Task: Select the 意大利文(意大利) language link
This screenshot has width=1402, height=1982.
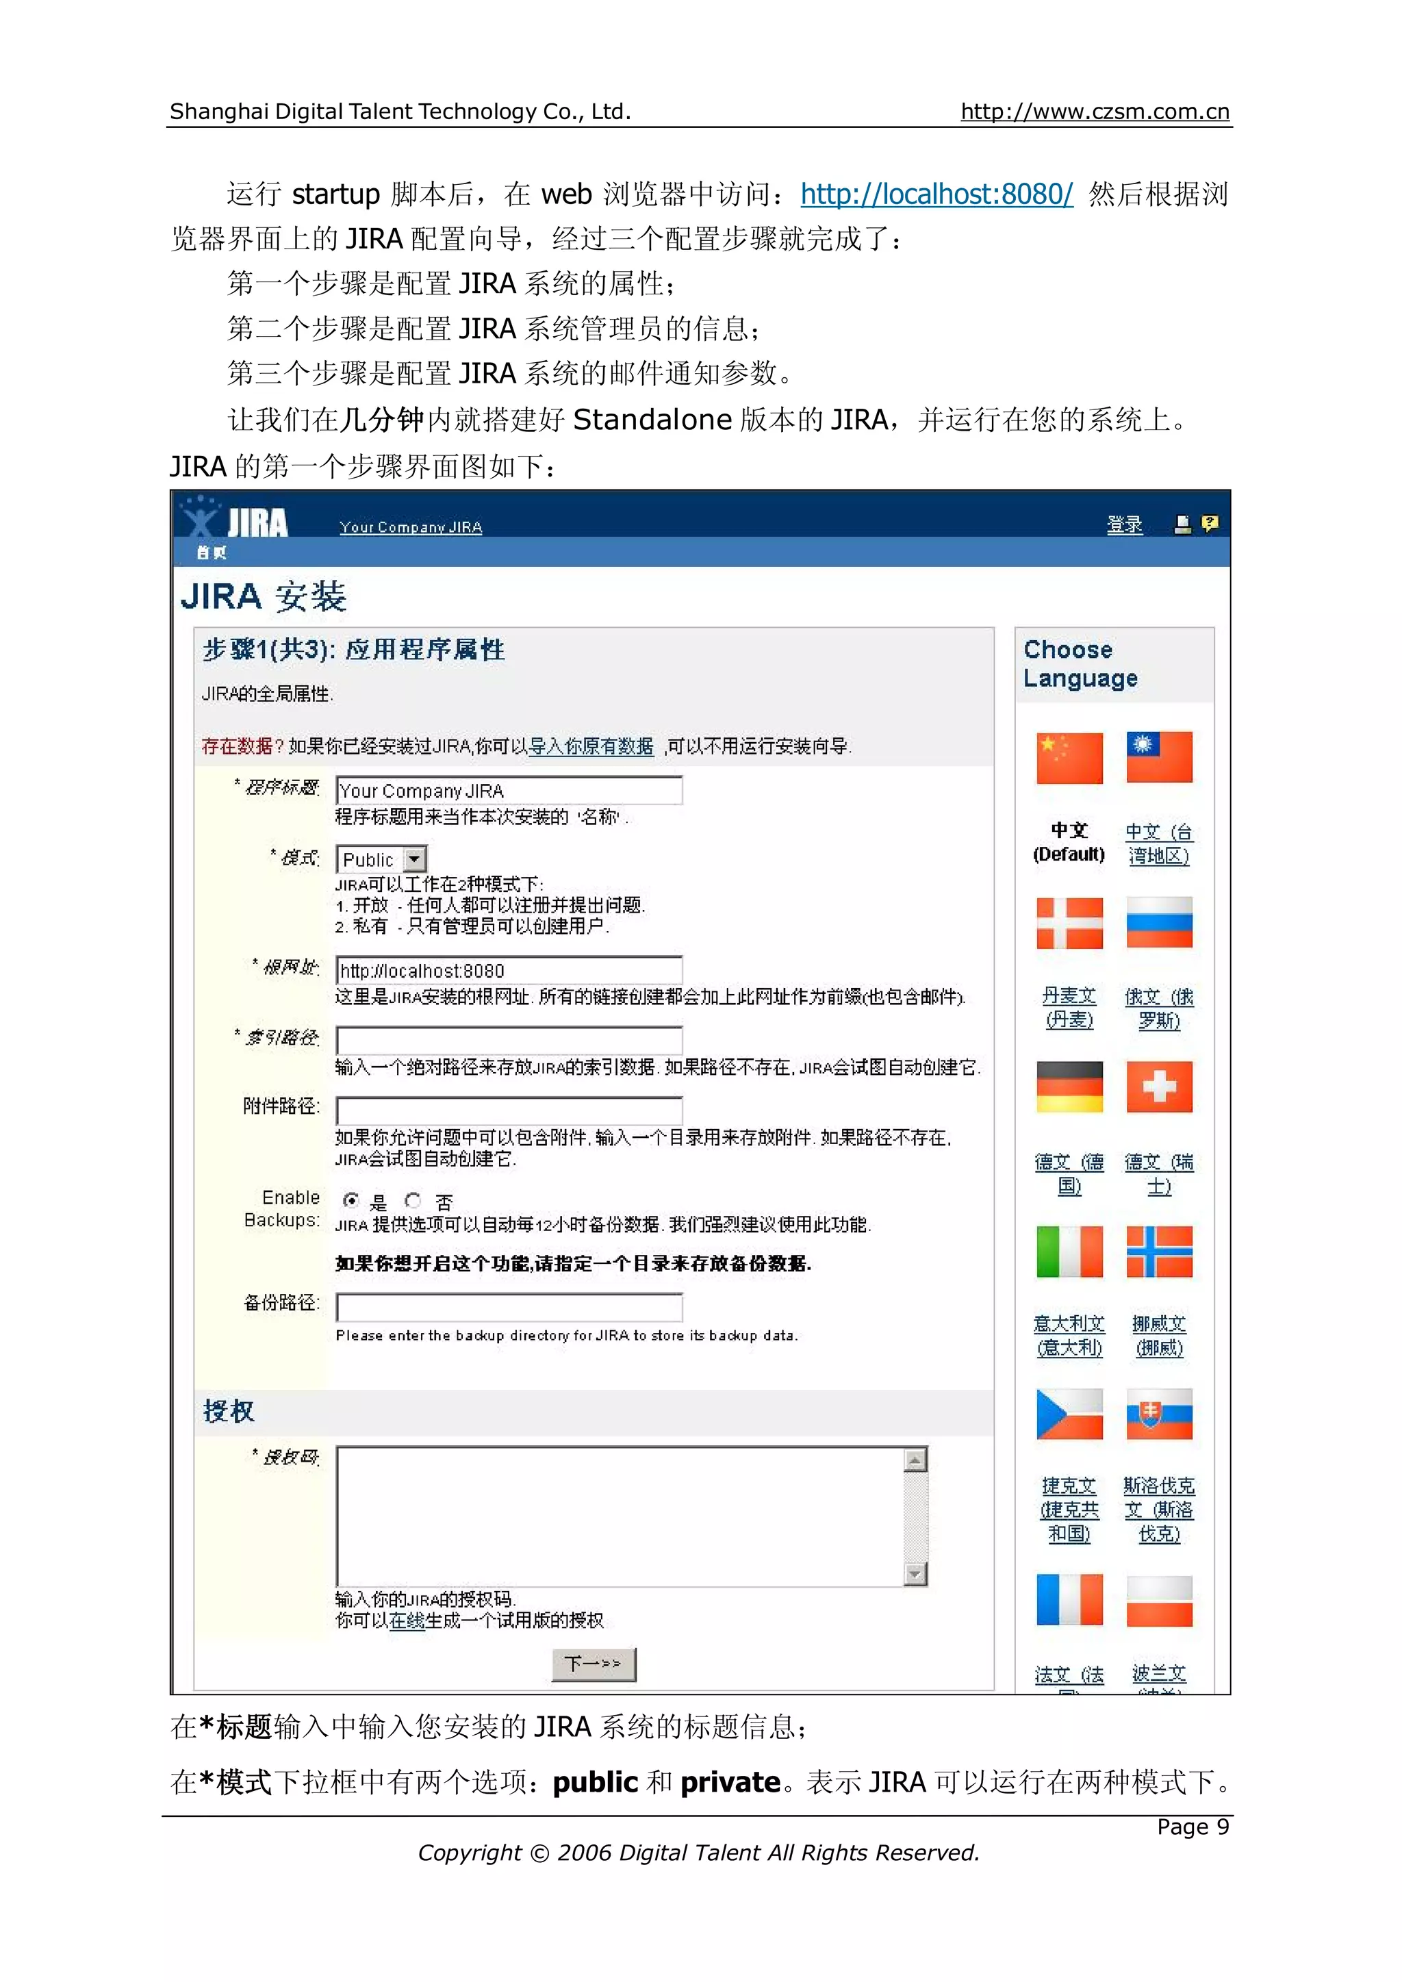Action: coord(1069,1336)
